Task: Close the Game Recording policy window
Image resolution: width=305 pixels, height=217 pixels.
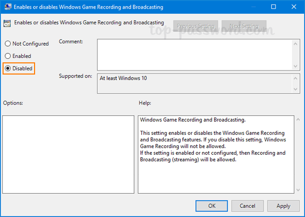Action: 294,8
